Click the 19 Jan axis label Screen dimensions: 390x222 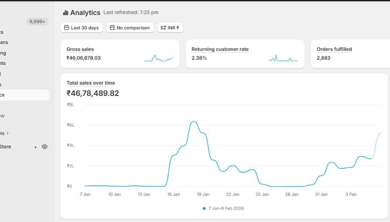tap(203, 194)
